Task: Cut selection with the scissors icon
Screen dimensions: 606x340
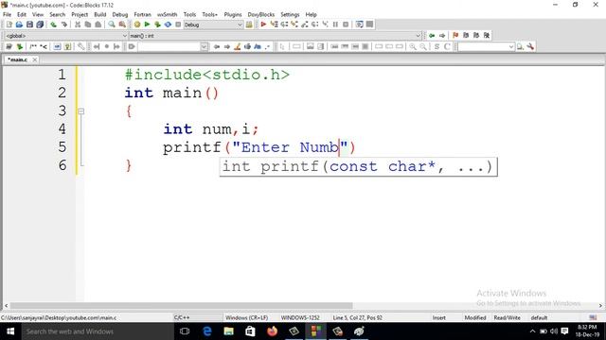Action: pyautogui.click(x=78, y=25)
